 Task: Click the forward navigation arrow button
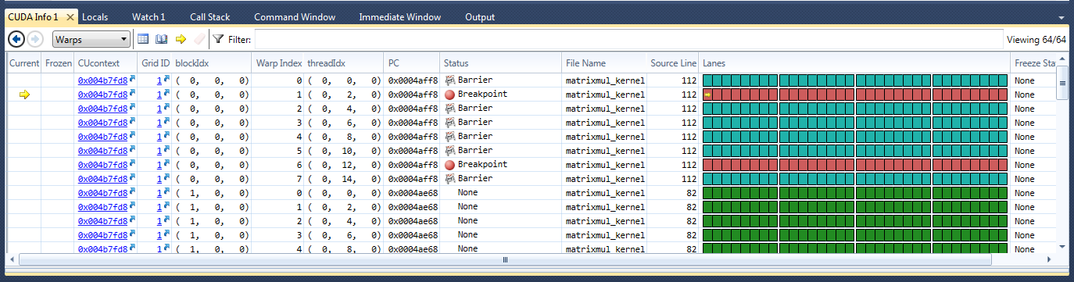[x=35, y=39]
